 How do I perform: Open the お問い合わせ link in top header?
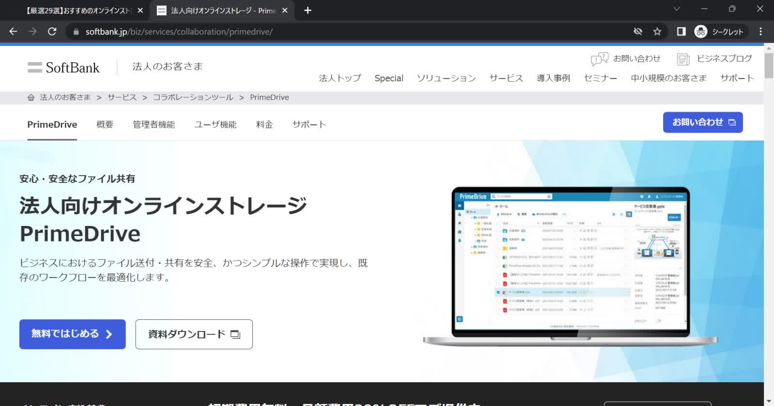click(x=636, y=59)
